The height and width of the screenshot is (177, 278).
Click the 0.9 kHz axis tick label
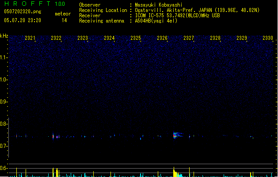coord(4,102)
